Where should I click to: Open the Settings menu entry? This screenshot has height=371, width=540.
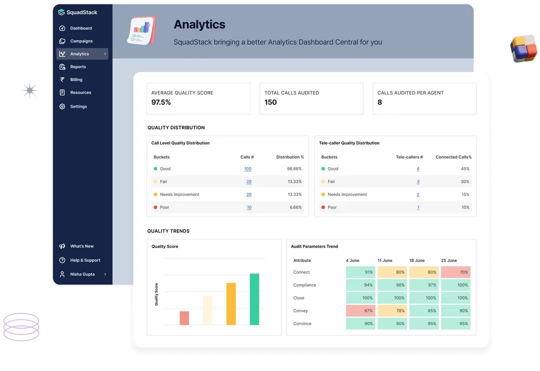[78, 106]
